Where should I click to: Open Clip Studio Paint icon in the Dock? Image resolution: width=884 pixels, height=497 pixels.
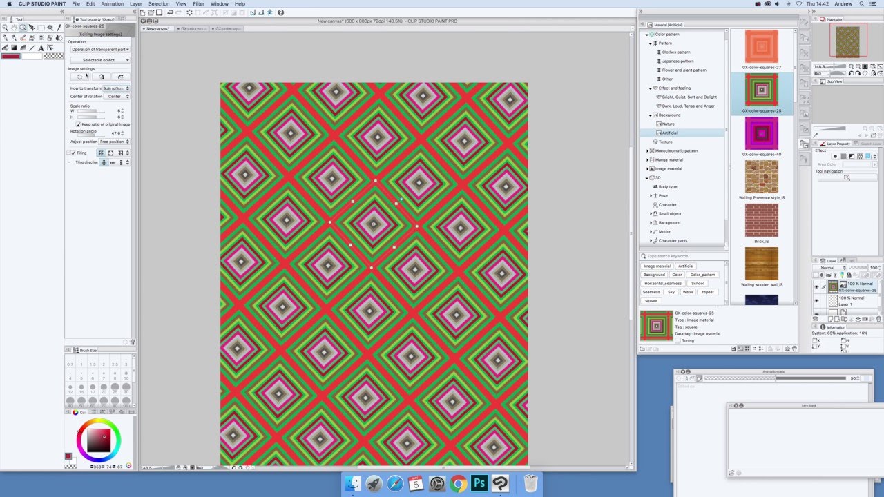pyautogui.click(x=500, y=483)
